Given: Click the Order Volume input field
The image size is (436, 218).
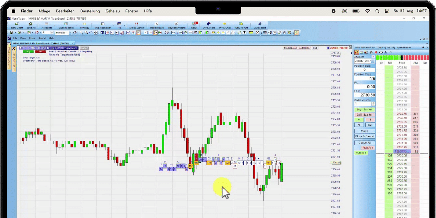Looking at the screenshot, I should click(362, 104).
